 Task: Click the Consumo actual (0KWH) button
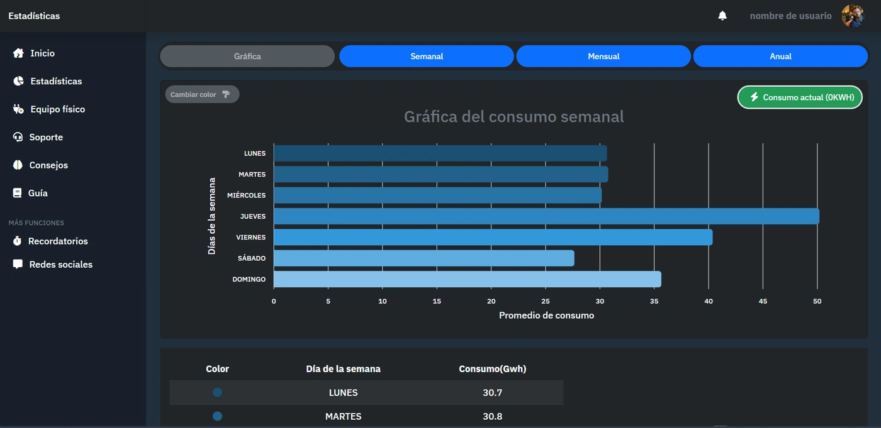click(800, 97)
